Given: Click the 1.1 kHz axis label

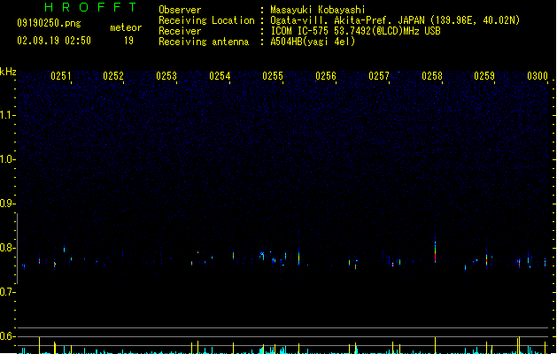Looking at the screenshot, I should 7,115.
